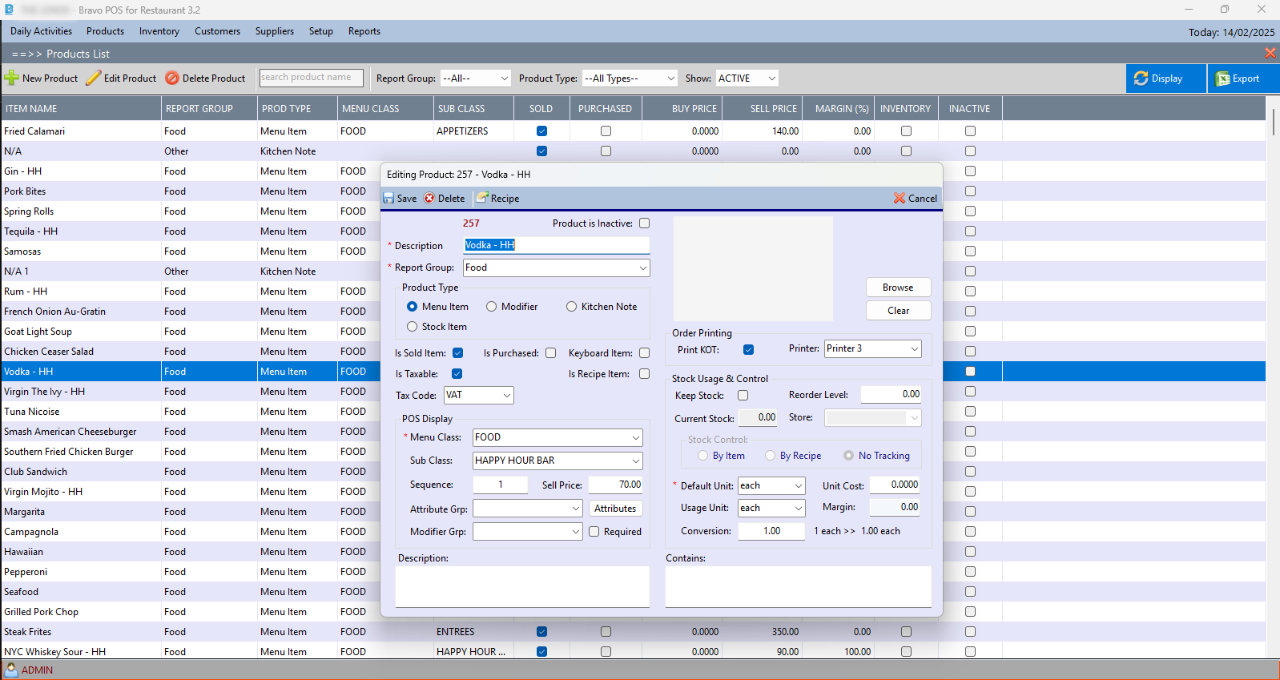Click the Edit Product pencil icon
The height and width of the screenshot is (680, 1280).
point(94,78)
